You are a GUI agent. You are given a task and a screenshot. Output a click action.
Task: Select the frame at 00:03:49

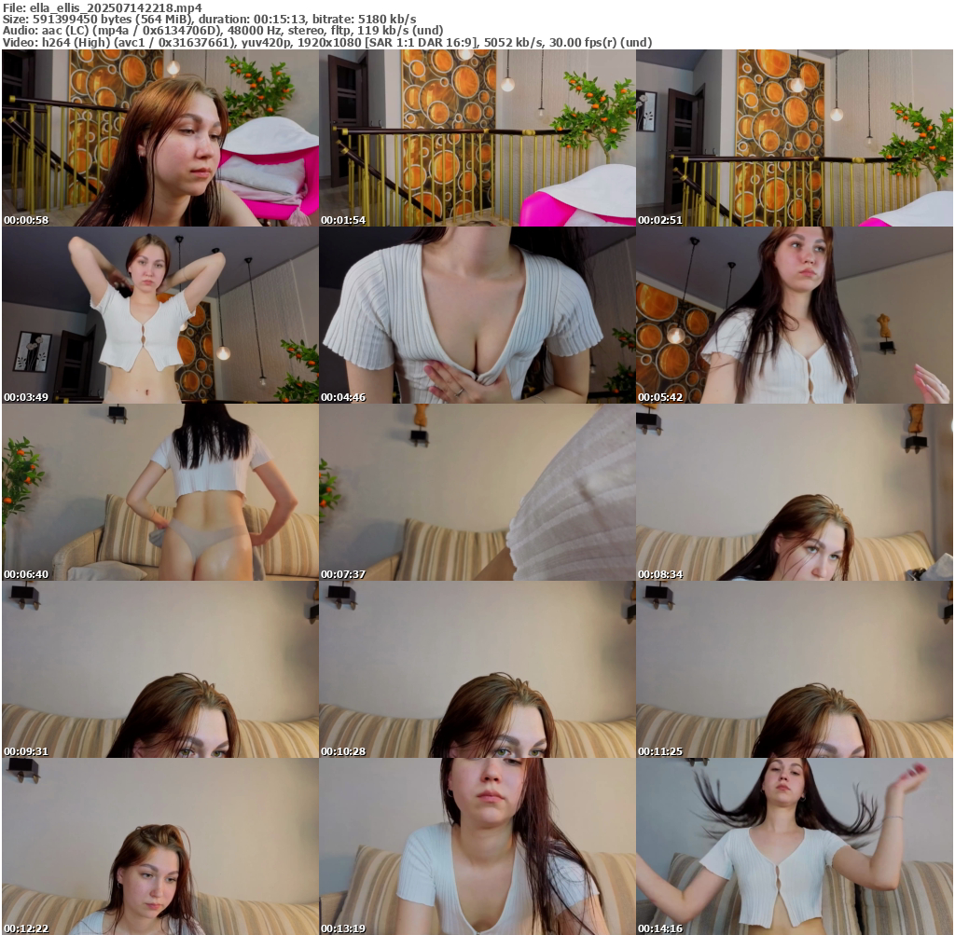(160, 315)
